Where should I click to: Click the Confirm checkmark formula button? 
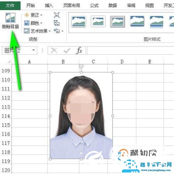(x=67, y=50)
